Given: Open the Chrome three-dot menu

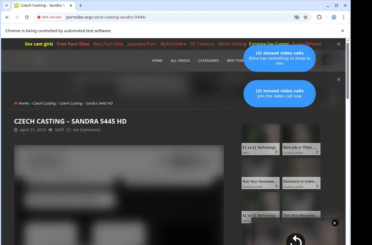Looking at the screenshot, I should 343,17.
